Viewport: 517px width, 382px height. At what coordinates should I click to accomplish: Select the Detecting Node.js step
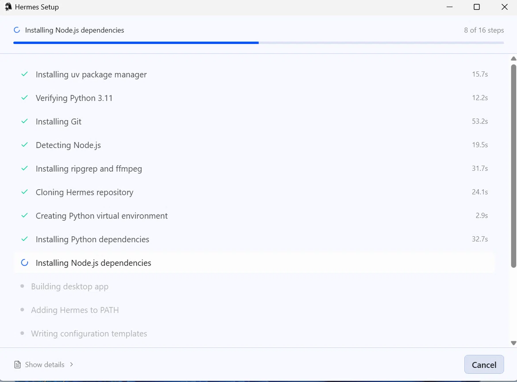[254, 145]
